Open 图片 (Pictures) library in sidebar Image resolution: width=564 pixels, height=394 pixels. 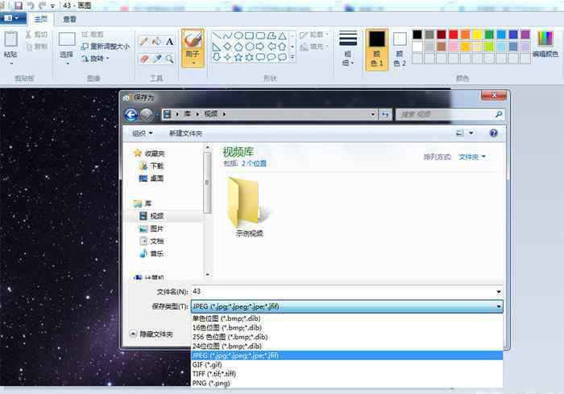(x=156, y=228)
